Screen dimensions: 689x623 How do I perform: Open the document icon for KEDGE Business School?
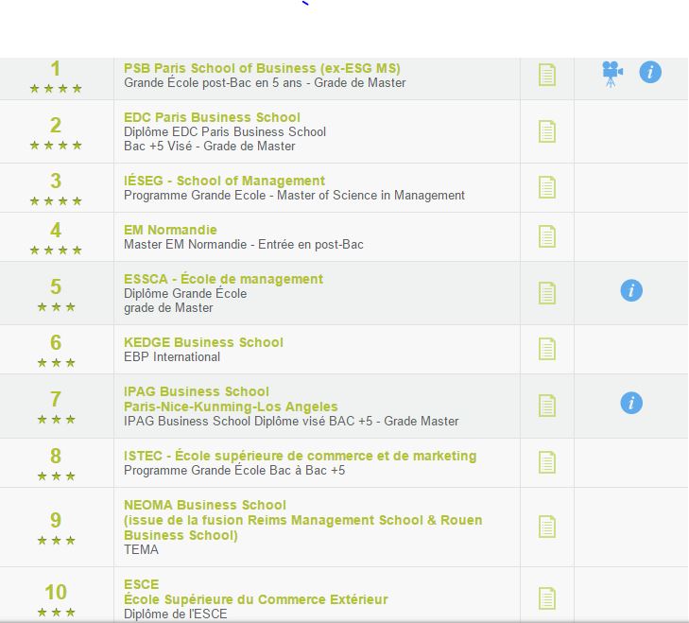pos(547,349)
